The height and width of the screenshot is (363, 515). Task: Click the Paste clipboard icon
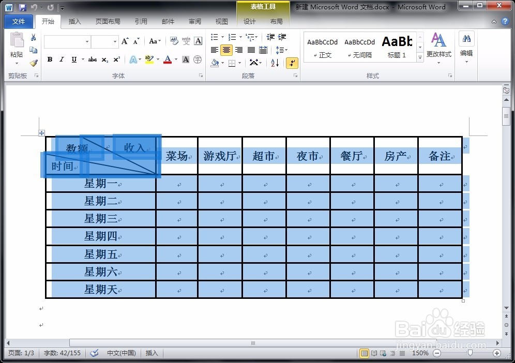pos(17,40)
